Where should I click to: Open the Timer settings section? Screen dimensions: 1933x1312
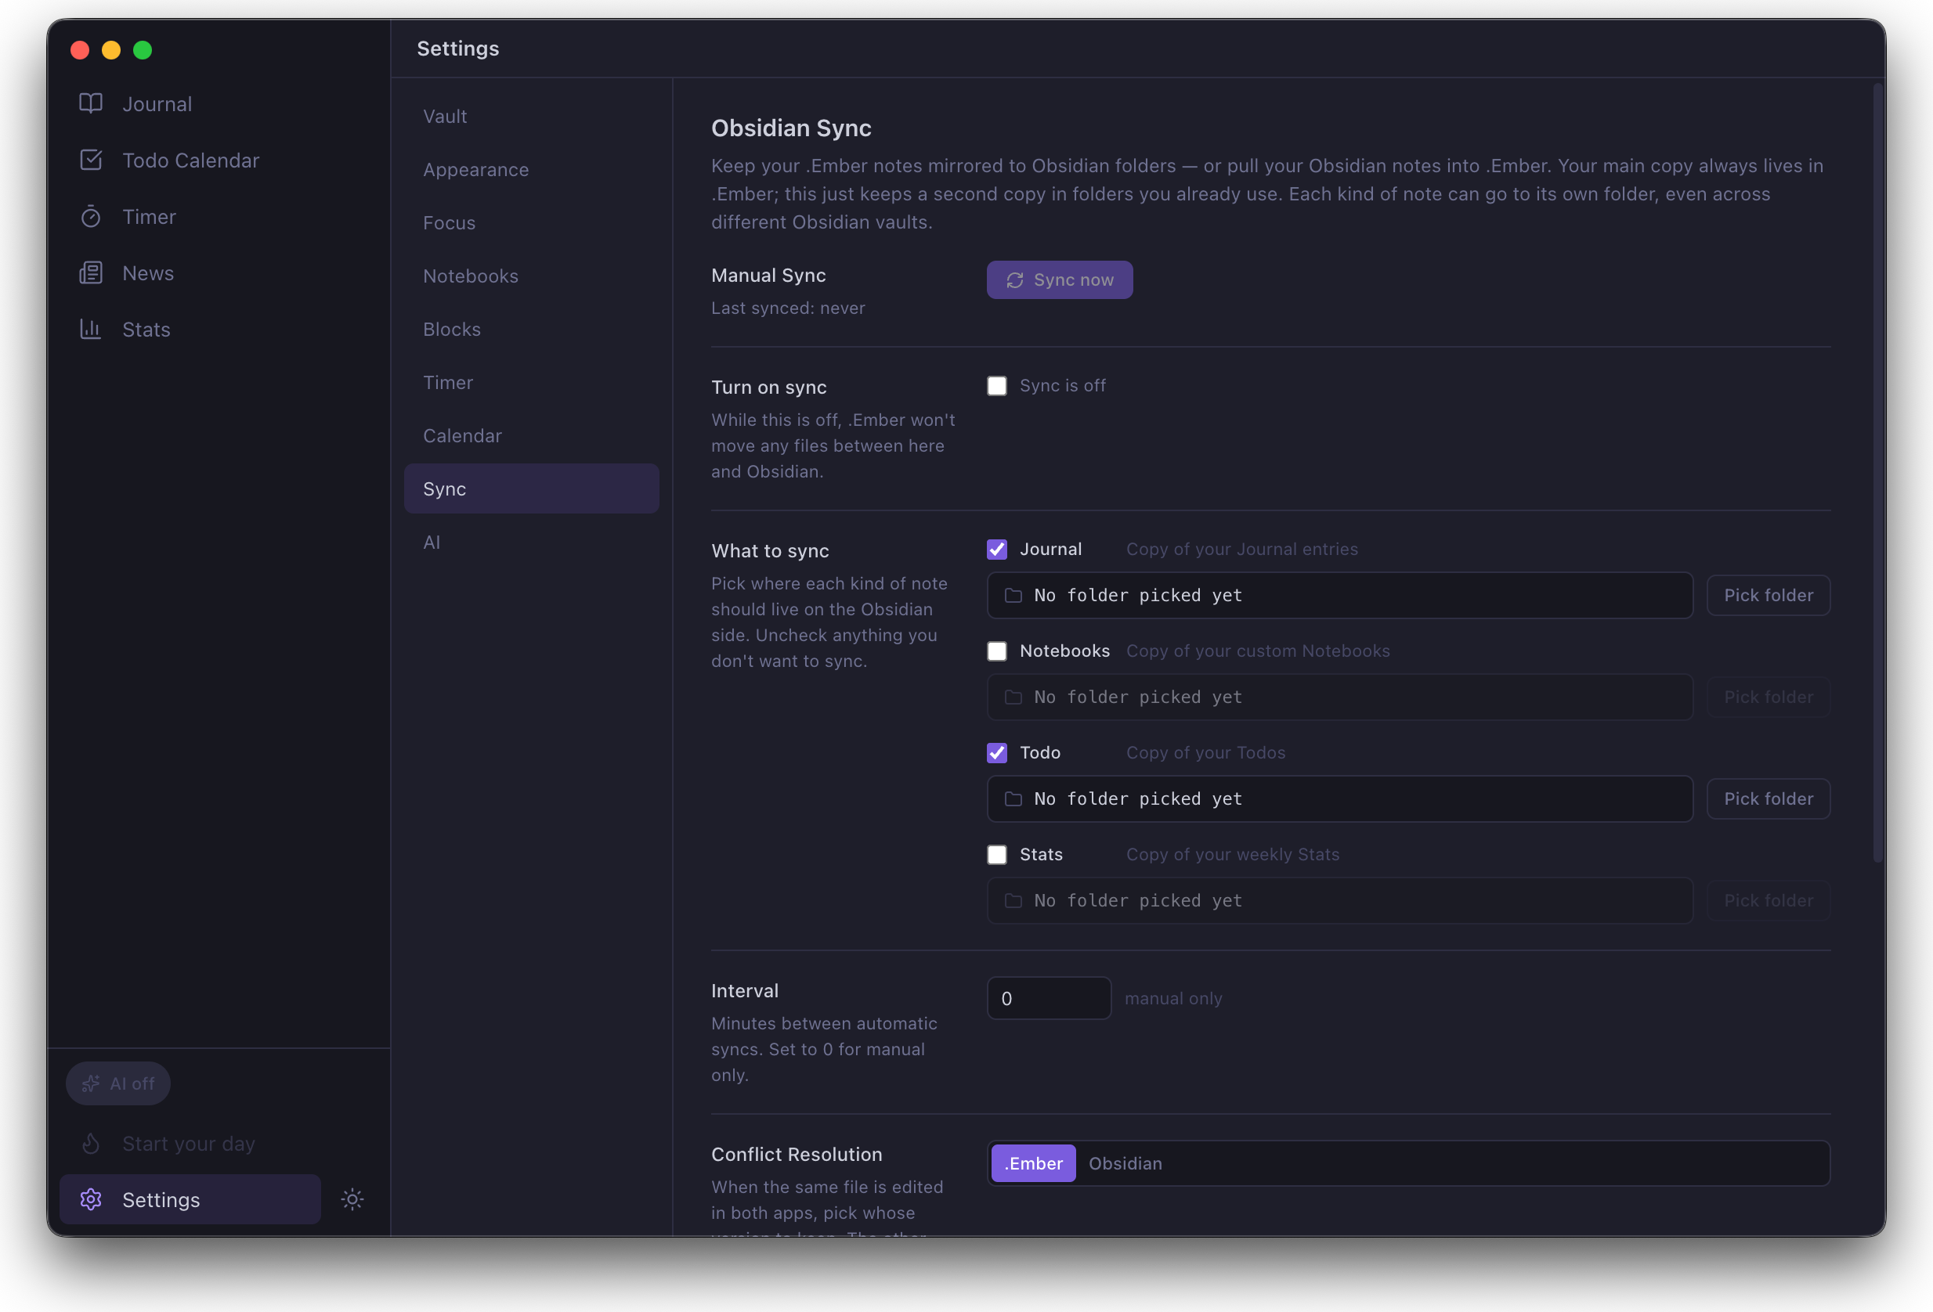(532, 383)
